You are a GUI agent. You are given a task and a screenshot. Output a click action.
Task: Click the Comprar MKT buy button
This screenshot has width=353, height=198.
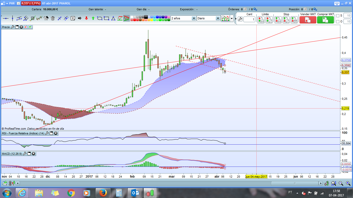point(325,20)
